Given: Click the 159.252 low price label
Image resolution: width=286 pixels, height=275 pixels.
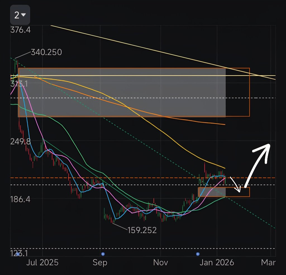Looking at the screenshot, I should (142, 230).
